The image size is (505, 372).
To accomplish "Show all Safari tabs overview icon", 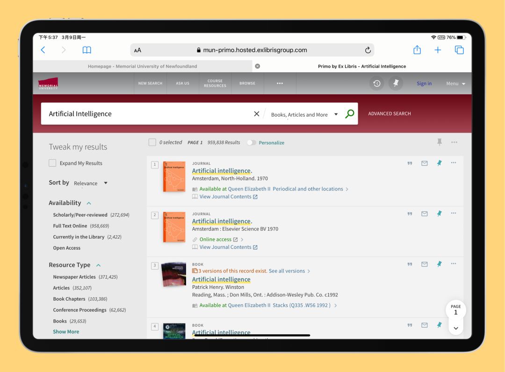I will tap(459, 50).
